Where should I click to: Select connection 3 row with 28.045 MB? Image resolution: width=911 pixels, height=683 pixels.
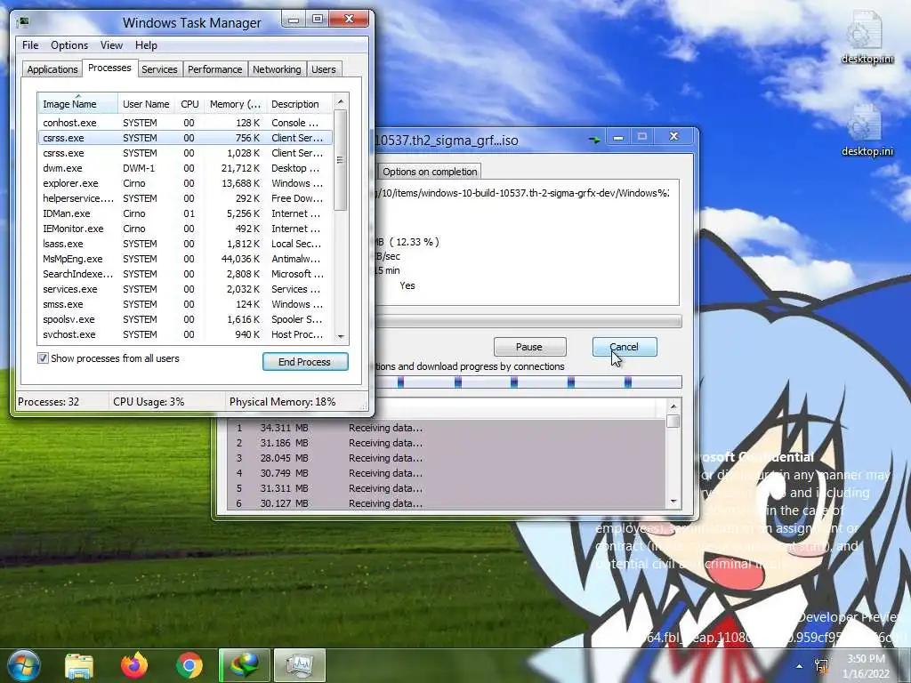pos(447,458)
